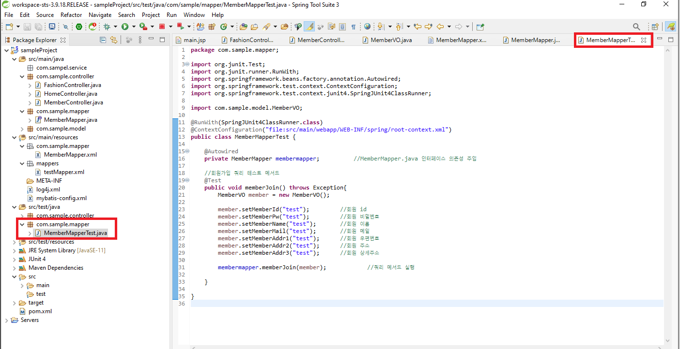Close the MemberMapperTest editor tab X

[644, 40]
